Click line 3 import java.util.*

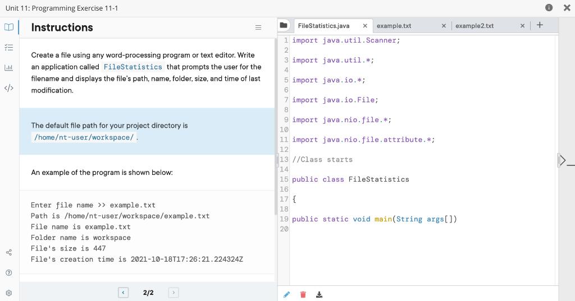[333, 60]
